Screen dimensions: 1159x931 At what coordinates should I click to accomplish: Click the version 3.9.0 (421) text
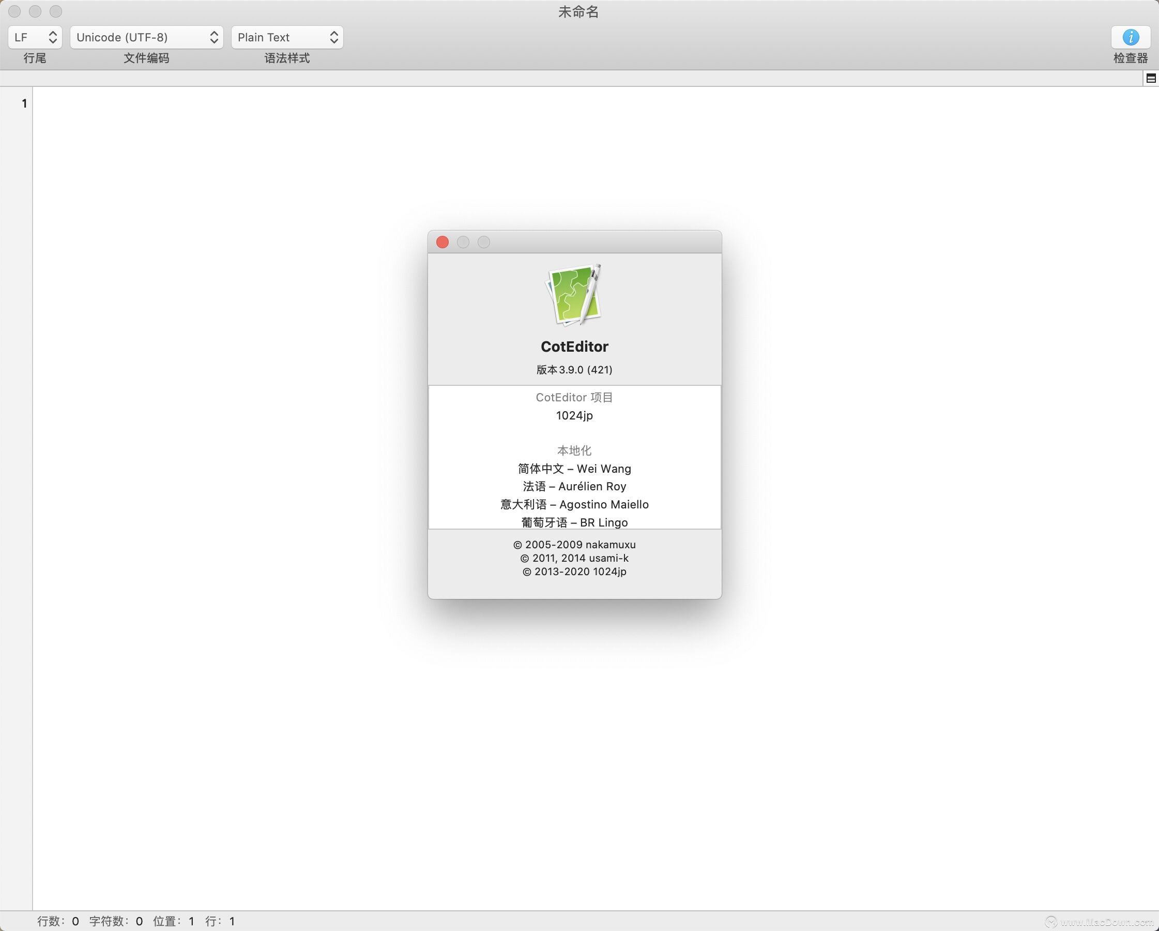click(574, 369)
